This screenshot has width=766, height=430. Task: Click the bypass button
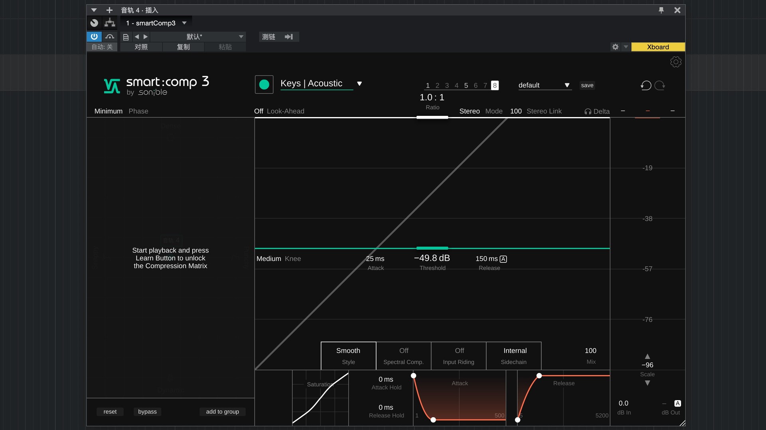(147, 412)
